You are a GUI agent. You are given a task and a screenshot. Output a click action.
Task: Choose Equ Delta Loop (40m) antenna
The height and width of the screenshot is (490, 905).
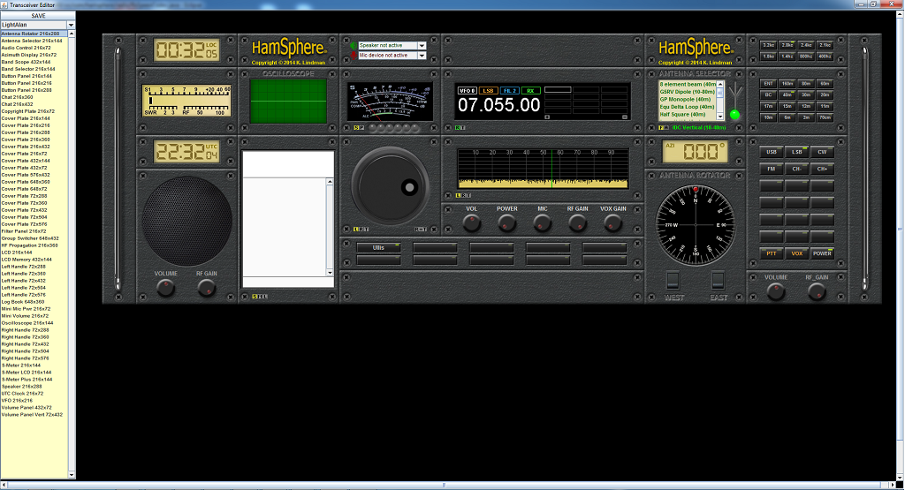click(688, 107)
